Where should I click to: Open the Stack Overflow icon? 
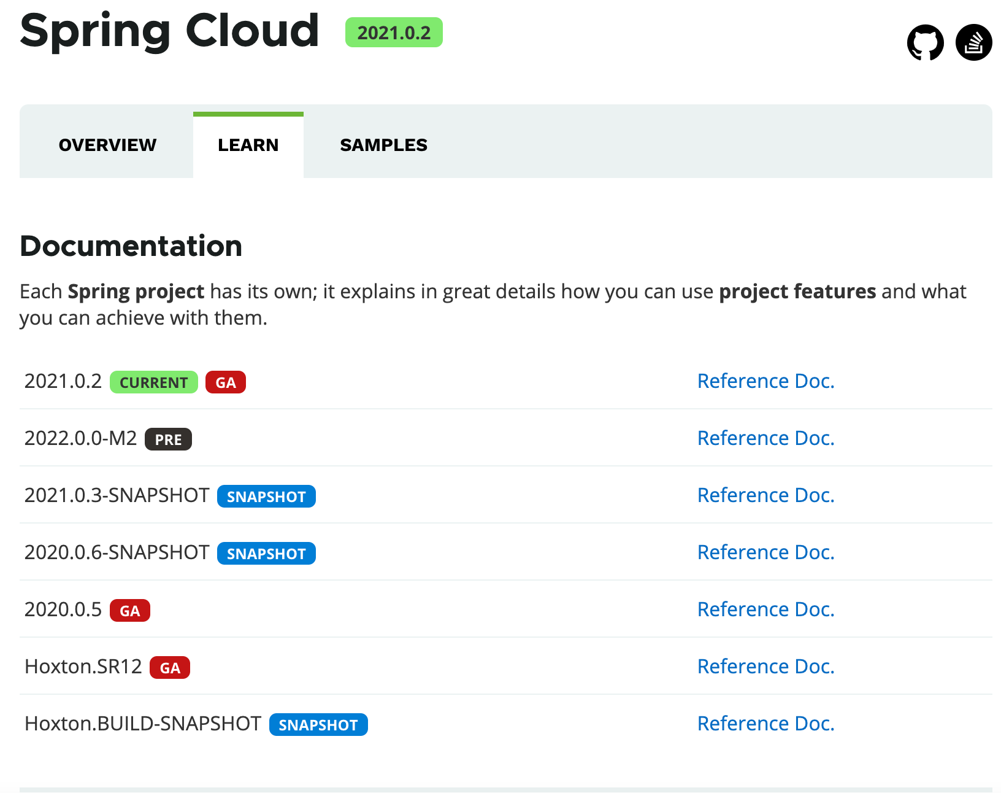pos(973,42)
